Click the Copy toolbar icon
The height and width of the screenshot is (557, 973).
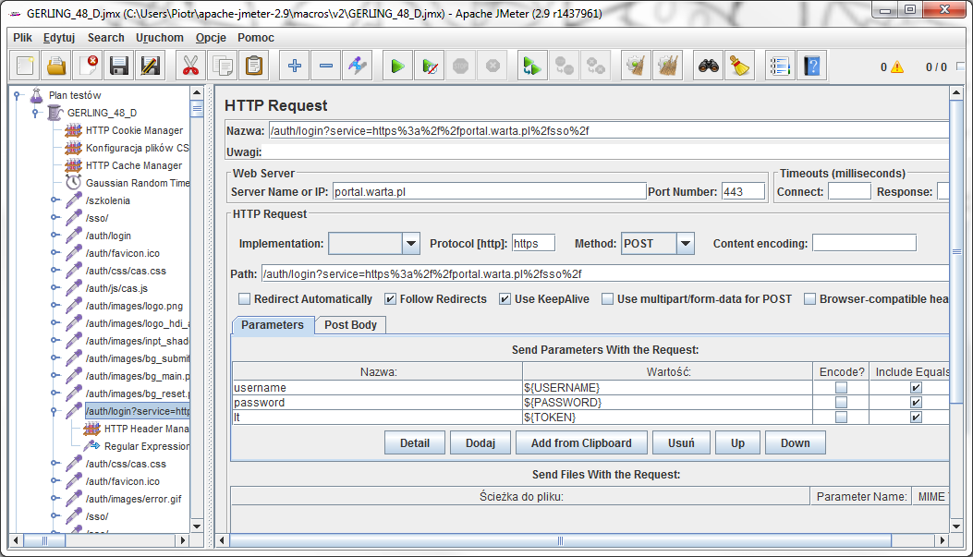pos(223,66)
